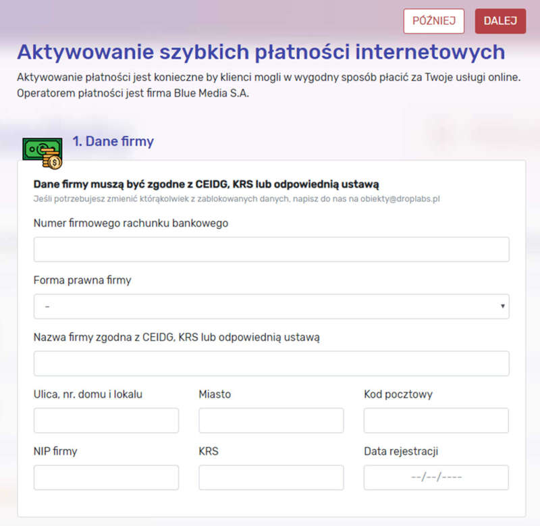
Task: Click the "Forma prawna firmy" label
Action: click(82, 280)
